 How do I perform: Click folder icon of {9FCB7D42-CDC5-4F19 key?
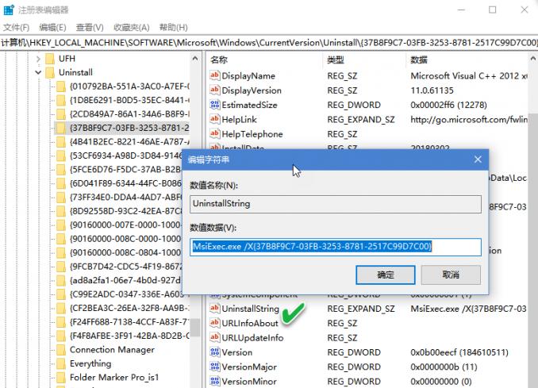(x=61, y=267)
